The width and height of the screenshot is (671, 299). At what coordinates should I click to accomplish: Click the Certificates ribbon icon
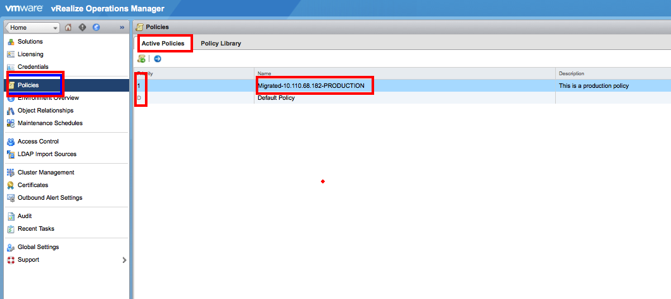coord(11,185)
